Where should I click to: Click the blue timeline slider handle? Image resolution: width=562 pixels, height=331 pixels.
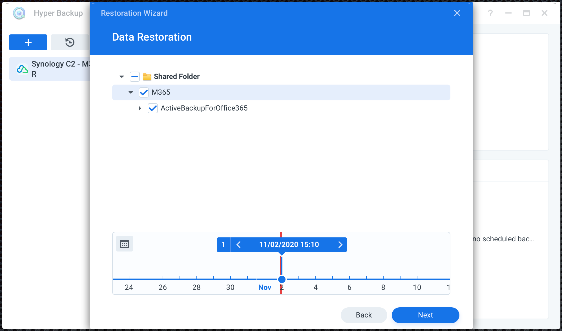pos(282,279)
